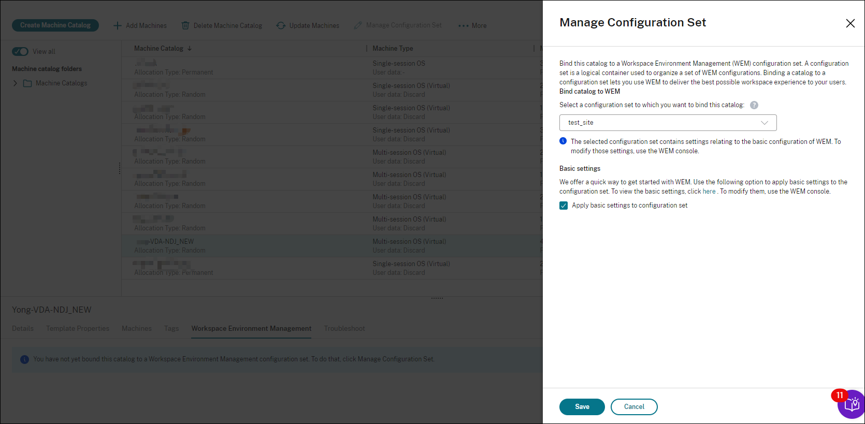Close the Manage Configuration Set panel

tap(850, 23)
